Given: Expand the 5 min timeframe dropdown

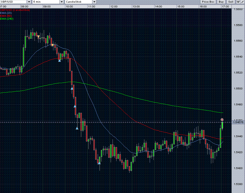Looking at the screenshot, I should click(62, 2).
